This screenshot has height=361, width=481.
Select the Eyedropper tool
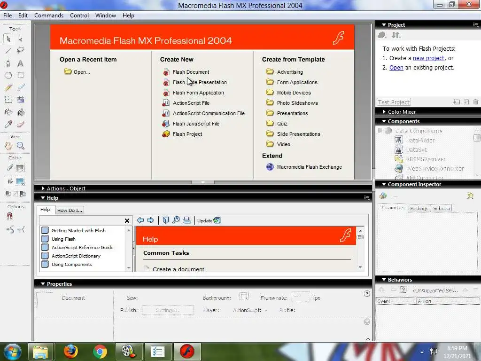pos(8,124)
